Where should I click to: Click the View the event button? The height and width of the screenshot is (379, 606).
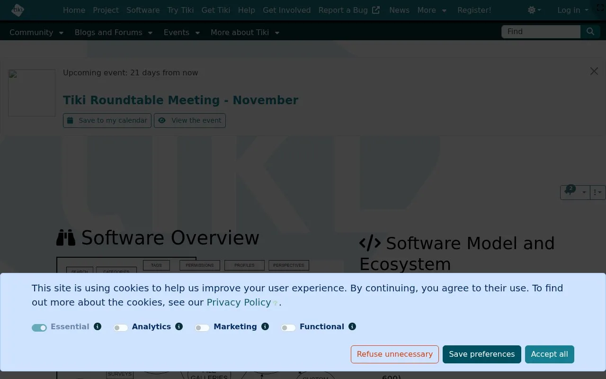190,120
